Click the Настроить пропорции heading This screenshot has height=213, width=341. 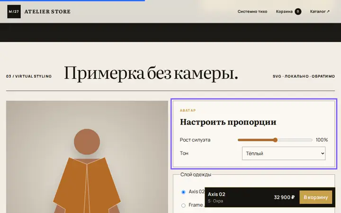[x=228, y=122]
